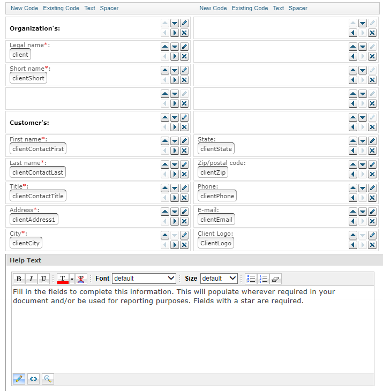Viewport: 383px width, 391px height.
Task: Edit the City field
Action: click(184, 235)
